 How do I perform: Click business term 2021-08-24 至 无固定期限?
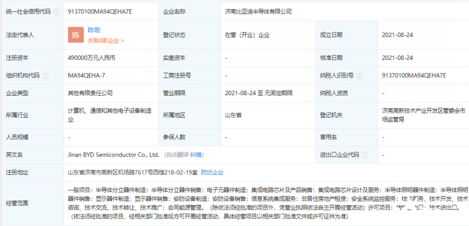pos(258,93)
